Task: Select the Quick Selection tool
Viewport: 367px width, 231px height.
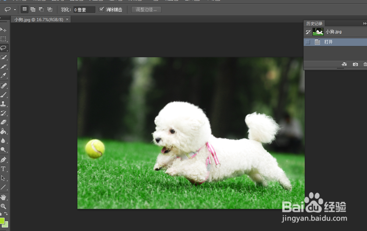Action: click(x=4, y=57)
